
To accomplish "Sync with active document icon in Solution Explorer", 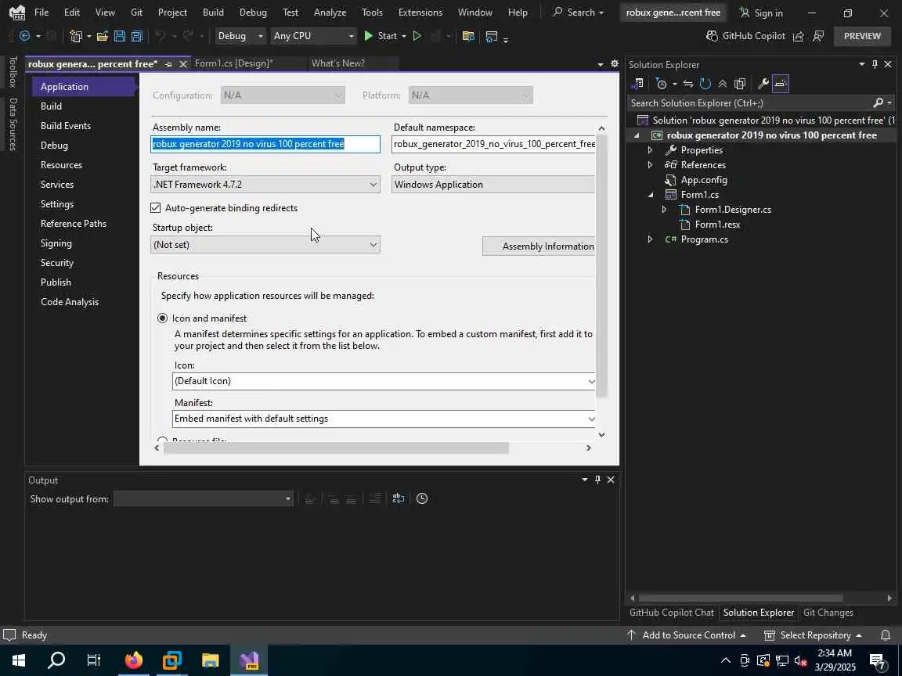I will 688,84.
